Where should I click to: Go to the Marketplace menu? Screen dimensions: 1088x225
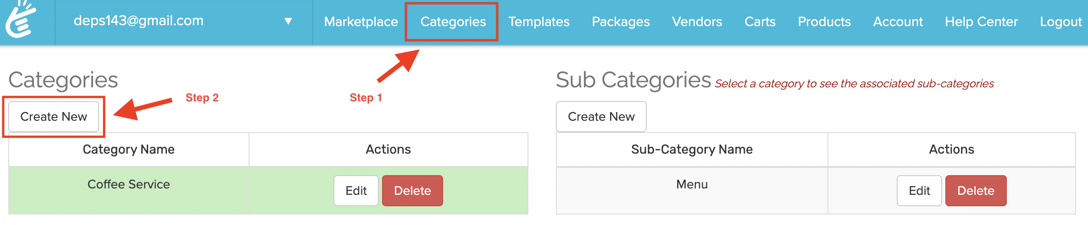361,21
